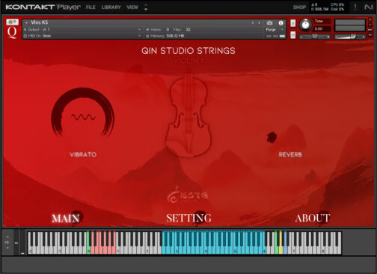This screenshot has height=274, width=377.
Task: Switch to the SETTING tab
Action: [x=188, y=218]
